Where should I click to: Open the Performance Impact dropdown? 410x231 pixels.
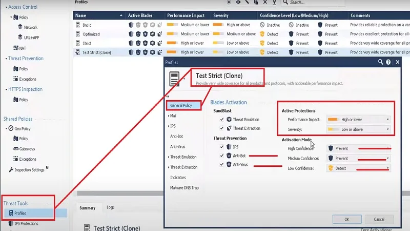tap(358, 120)
